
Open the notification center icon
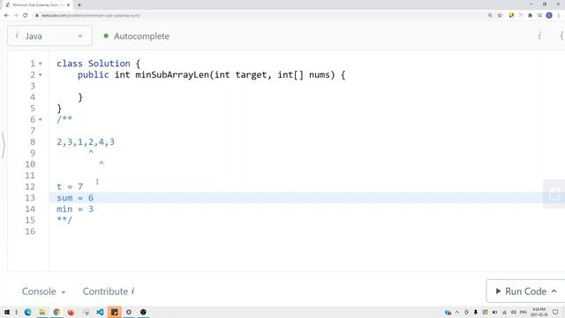pos(555,312)
